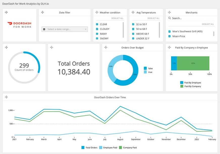220x154 pixels.
Task: Click the 85% green bar segment
Action: [x=193, y=63]
